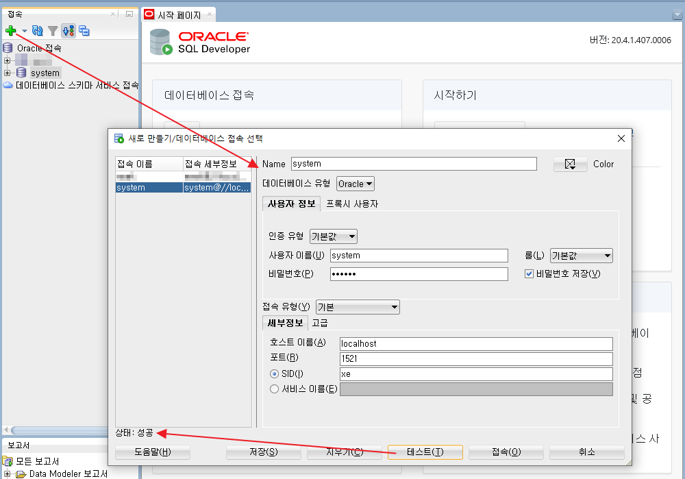
Task: Click the connection folders toolbar icon
Action: pyautogui.click(x=84, y=31)
